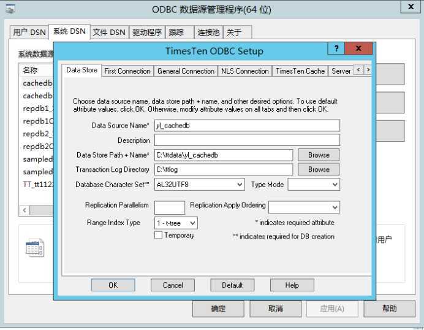Switch to the Data Store tab
The image size is (424, 330).
point(81,70)
